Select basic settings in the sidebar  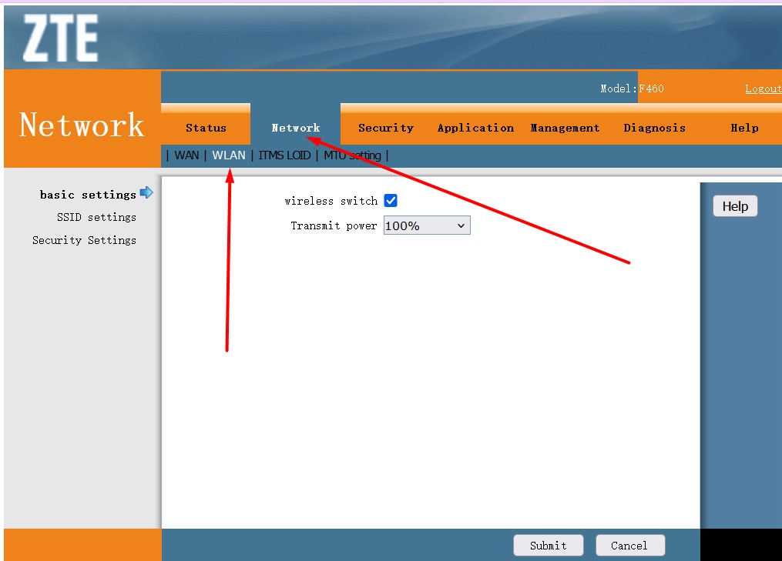[x=88, y=195]
